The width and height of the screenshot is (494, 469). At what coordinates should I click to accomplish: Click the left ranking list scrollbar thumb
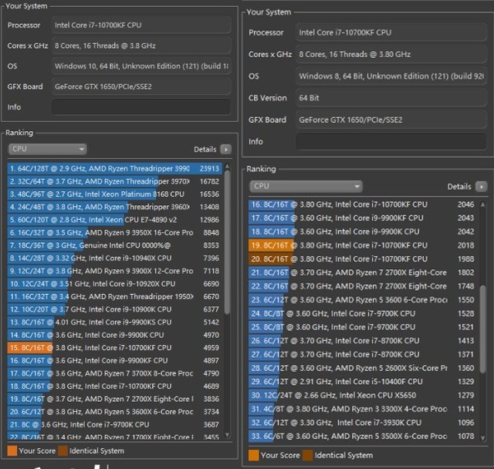[x=227, y=242]
